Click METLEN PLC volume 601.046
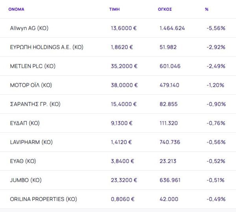The width and height of the screenshot is (236, 212). coord(170,66)
